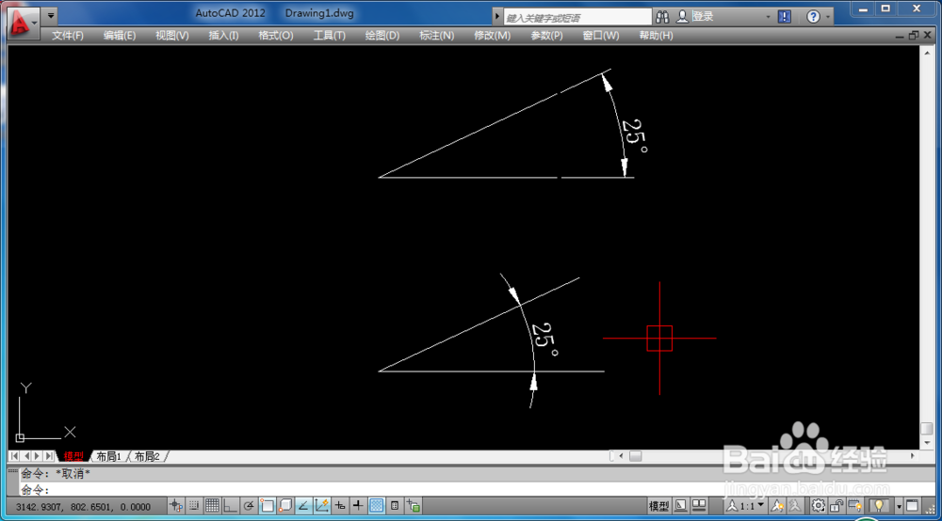Toggle Selection Cycling status button
The width and height of the screenshot is (942, 521).
tap(414, 506)
